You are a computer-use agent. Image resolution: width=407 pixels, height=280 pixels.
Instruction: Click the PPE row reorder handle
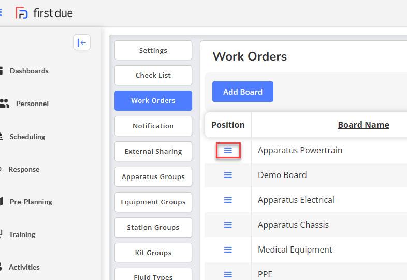(x=228, y=274)
